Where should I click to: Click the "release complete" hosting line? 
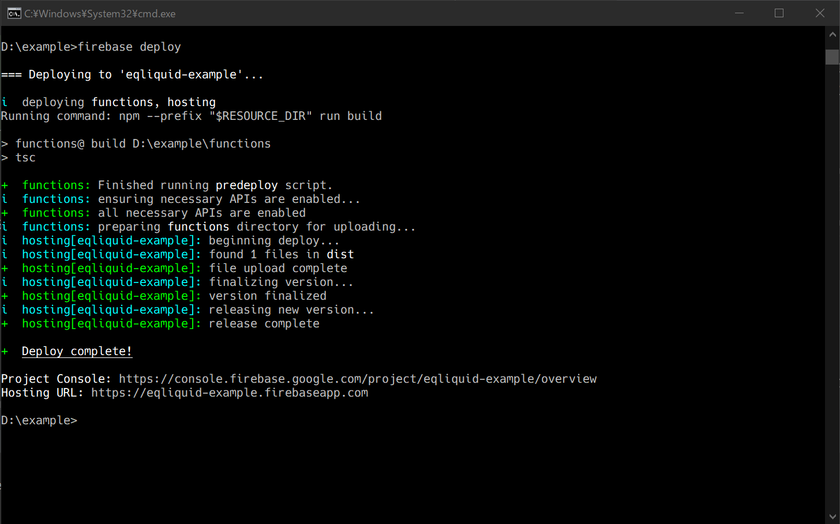coord(264,323)
